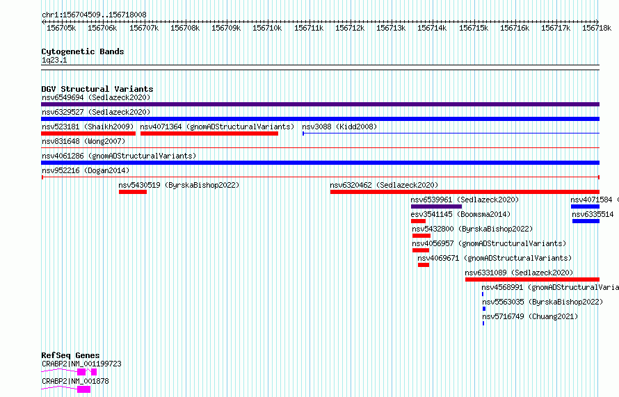Click the 156708k ruler tick label
Viewport: 619px width, 397px height.
point(185,28)
